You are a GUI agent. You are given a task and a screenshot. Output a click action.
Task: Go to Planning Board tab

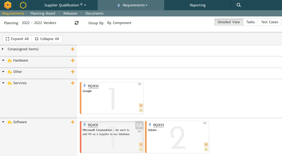pos(43,13)
